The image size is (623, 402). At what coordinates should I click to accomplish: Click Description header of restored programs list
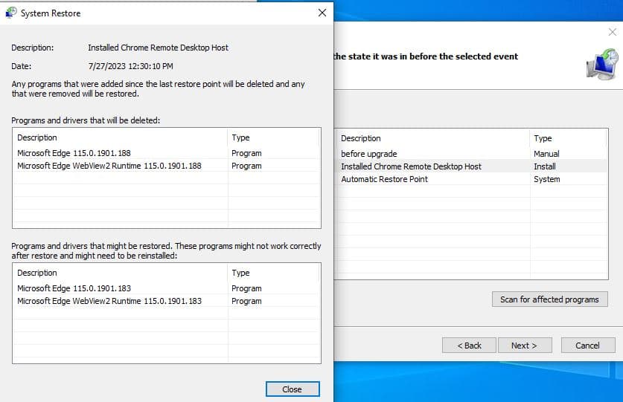pyautogui.click(x=121, y=273)
